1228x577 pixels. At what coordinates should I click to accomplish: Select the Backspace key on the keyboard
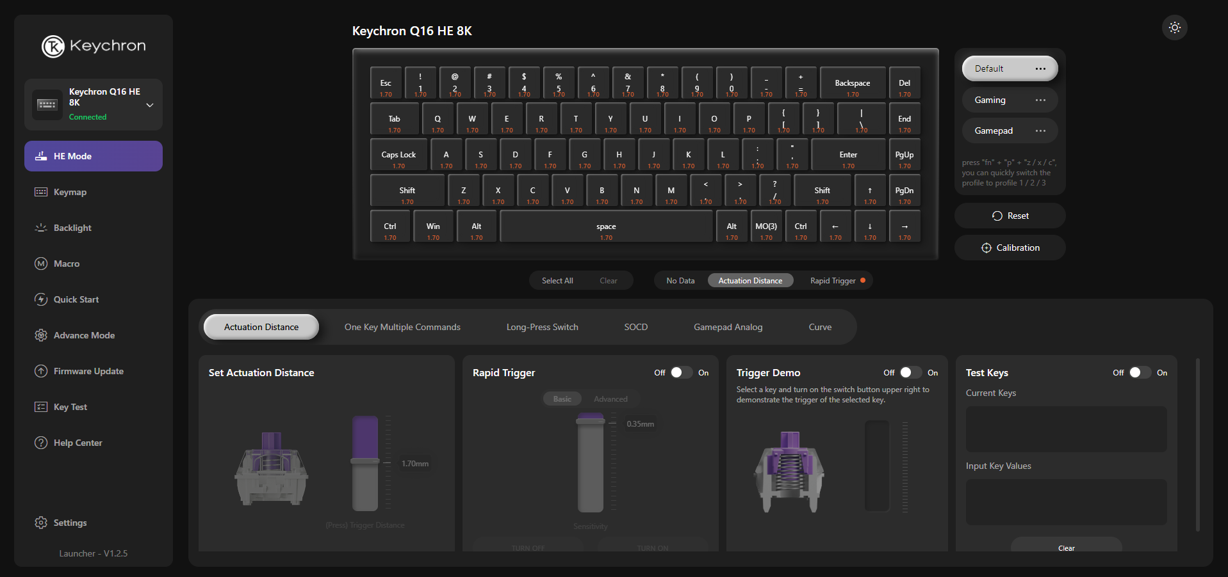point(853,83)
